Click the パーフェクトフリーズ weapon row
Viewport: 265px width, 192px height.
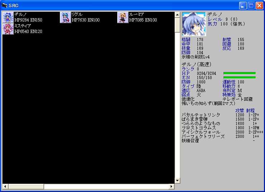point(222,136)
